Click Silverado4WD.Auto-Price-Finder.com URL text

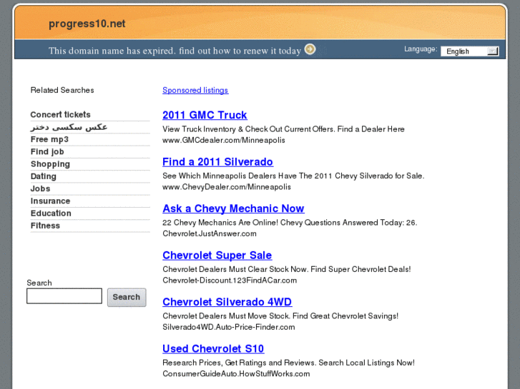(228, 327)
